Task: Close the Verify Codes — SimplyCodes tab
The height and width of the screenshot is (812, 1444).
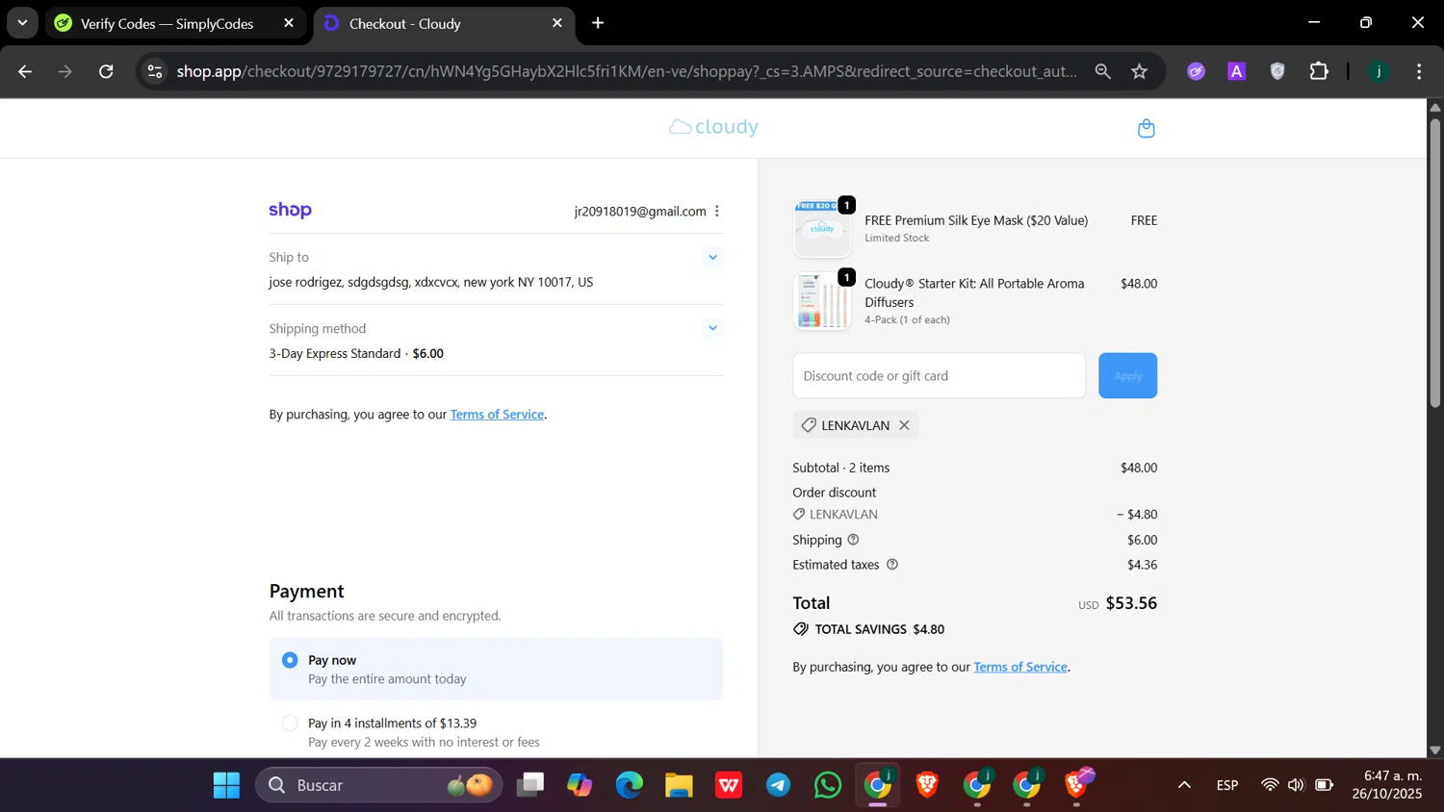Action: (x=289, y=23)
